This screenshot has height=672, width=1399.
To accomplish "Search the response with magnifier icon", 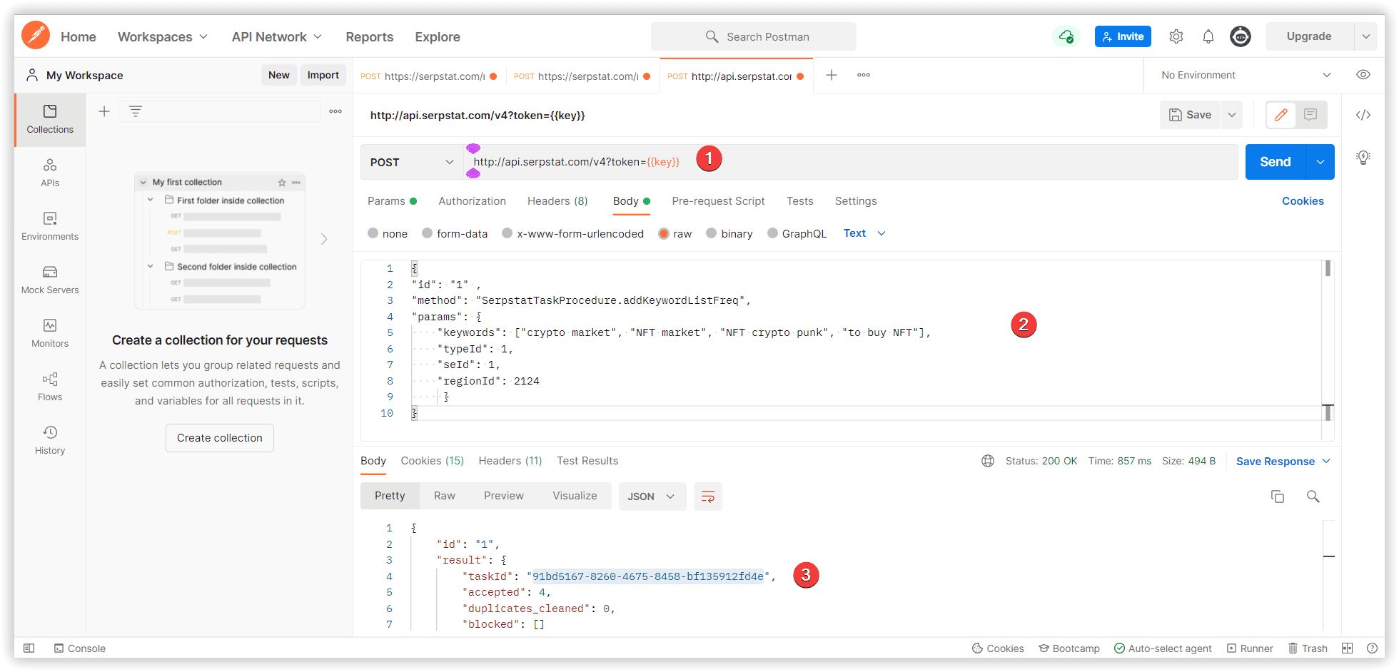I will 1313,497.
